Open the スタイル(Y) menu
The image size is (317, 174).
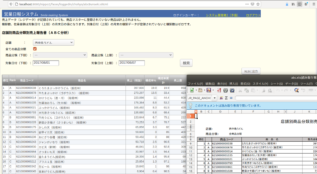click(260, 84)
